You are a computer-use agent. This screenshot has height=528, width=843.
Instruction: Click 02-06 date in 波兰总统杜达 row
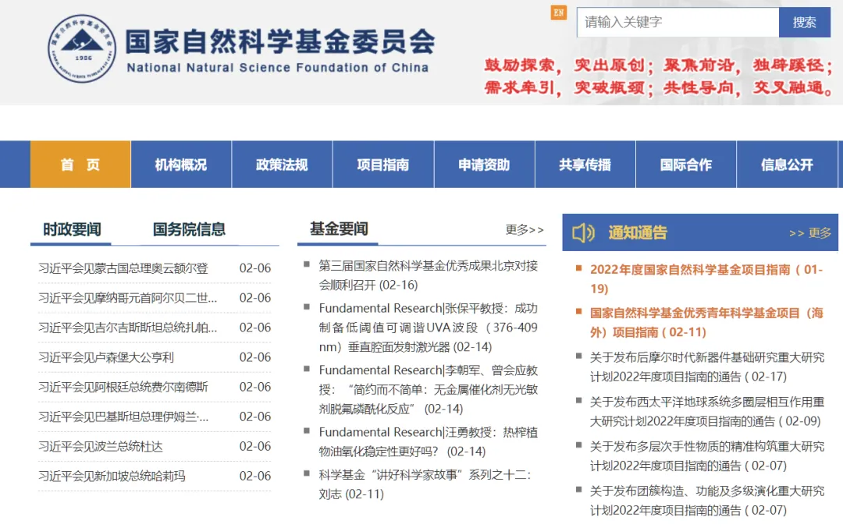pos(254,446)
